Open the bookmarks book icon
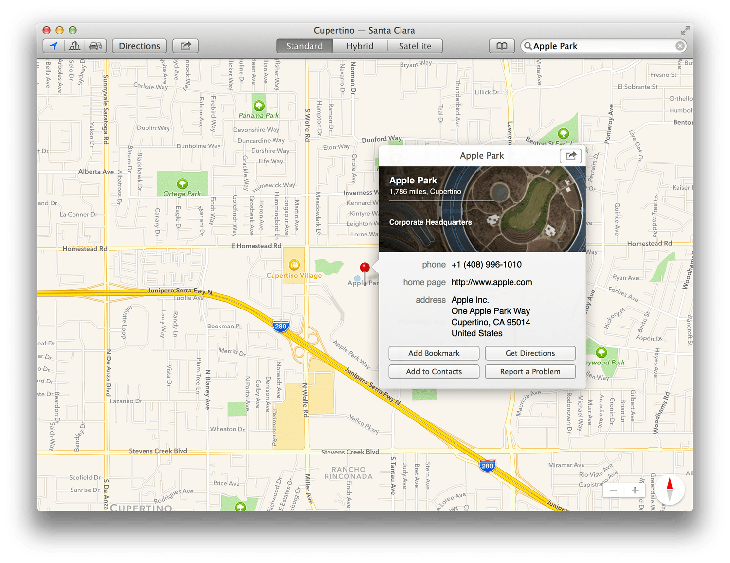The image size is (730, 563). (502, 46)
